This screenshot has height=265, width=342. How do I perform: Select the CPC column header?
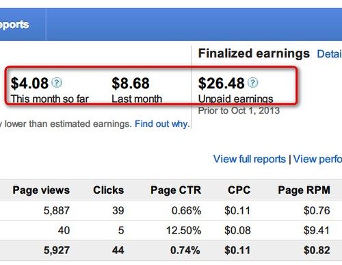[239, 190]
